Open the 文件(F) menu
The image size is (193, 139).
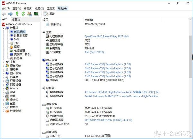click(x=5, y=8)
